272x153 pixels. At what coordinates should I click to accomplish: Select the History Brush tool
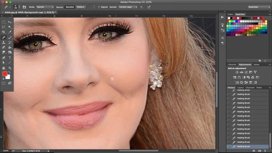[10, 42]
